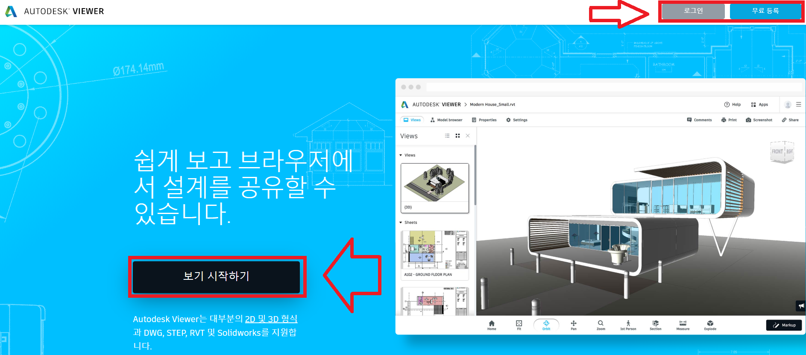Switch Views panel to grid layout
Image resolution: width=806 pixels, height=355 pixels.
click(x=457, y=136)
